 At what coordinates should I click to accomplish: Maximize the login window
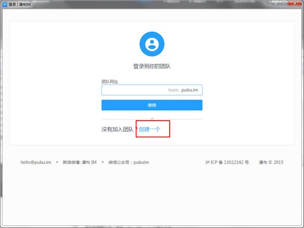tap(284, 3)
